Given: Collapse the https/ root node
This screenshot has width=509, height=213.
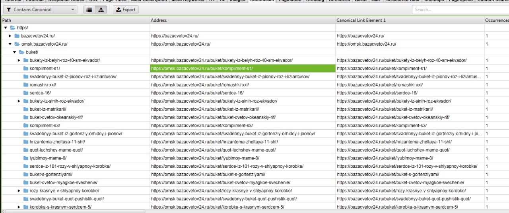Looking at the screenshot, I should pyautogui.click(x=6, y=28).
